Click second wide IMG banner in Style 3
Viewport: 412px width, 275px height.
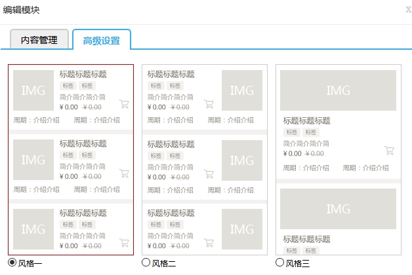(338, 209)
